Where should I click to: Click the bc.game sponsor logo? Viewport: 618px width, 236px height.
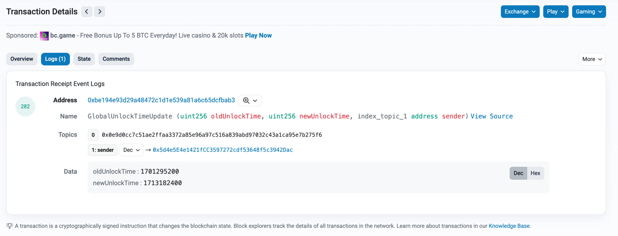[44, 36]
